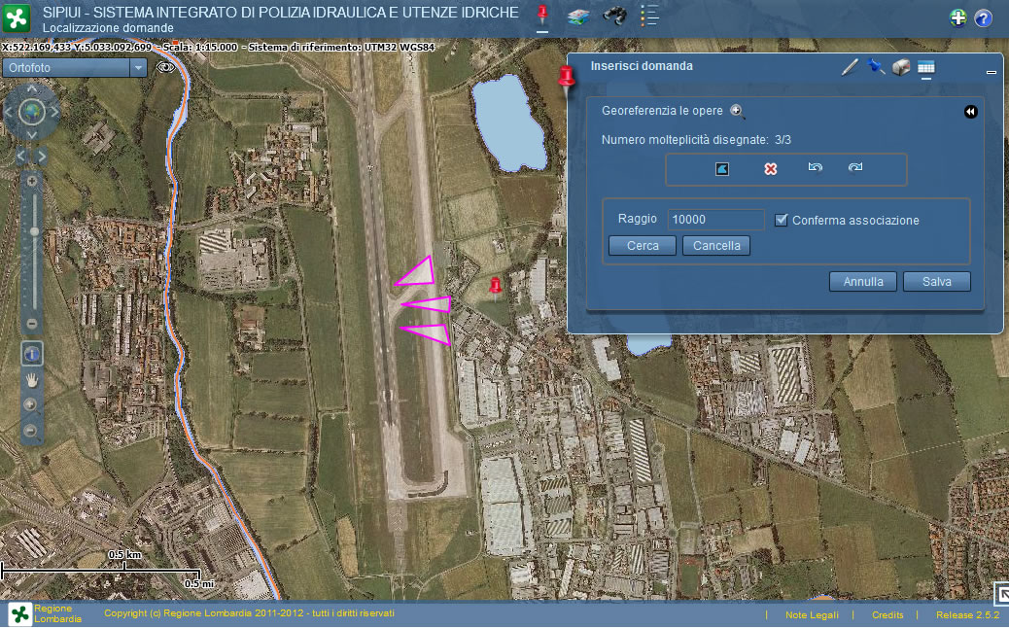Select the pencil tool in Inserisci domanda
Image resolution: width=1009 pixels, height=628 pixels.
(850, 67)
